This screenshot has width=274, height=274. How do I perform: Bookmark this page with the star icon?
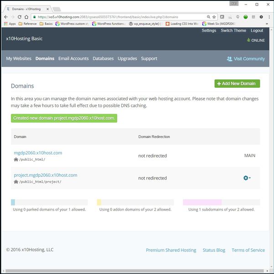(214, 17)
